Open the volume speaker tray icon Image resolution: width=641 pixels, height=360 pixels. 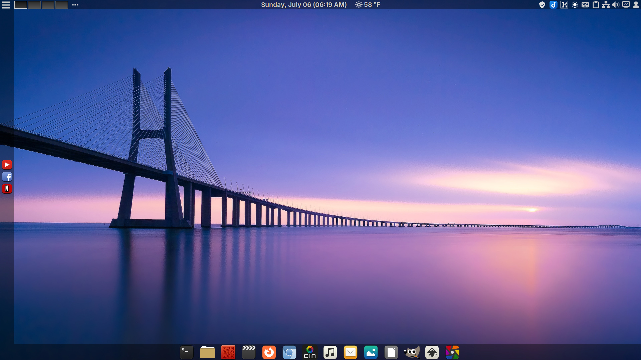tap(616, 5)
